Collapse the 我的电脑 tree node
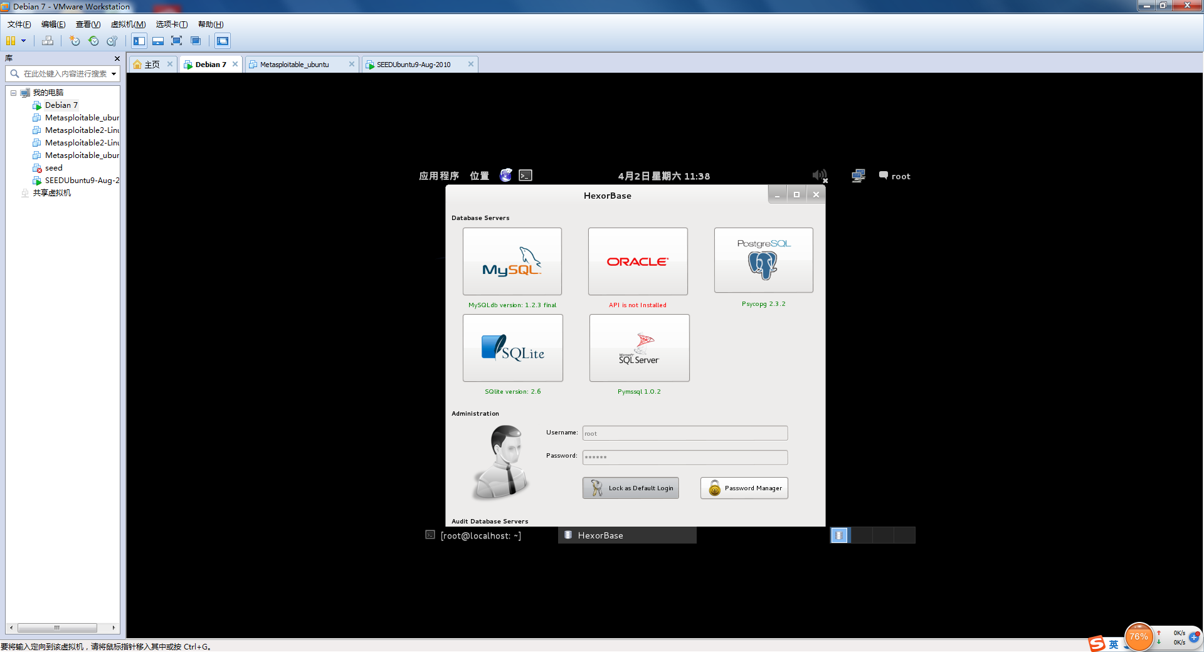 pyautogui.click(x=13, y=93)
